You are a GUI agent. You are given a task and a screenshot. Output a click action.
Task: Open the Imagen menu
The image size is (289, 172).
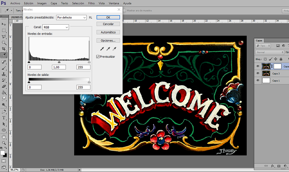click(42, 3)
